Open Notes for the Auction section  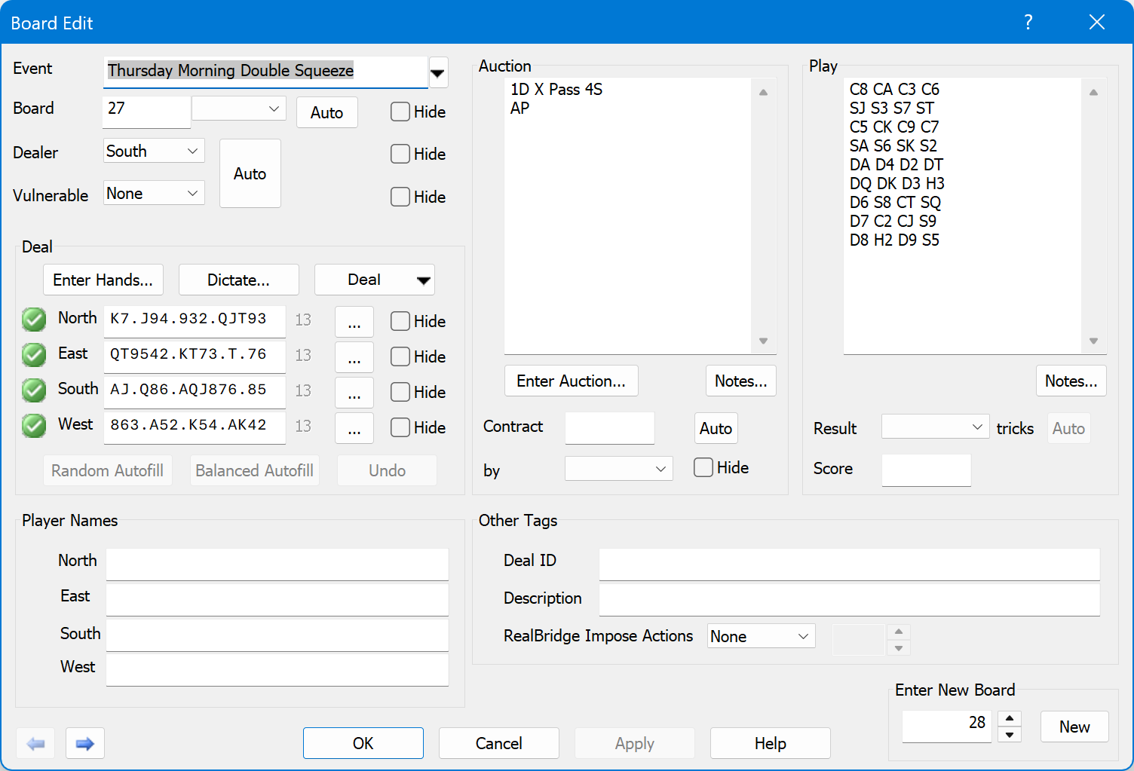(x=740, y=381)
